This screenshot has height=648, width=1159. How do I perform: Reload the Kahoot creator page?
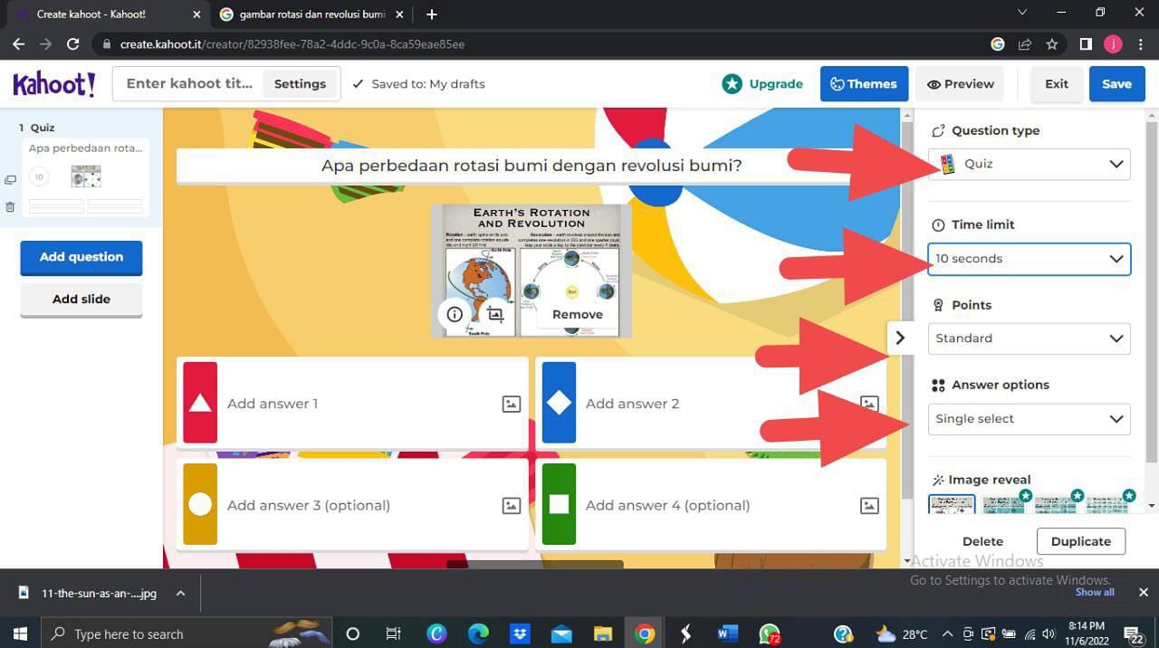point(73,43)
